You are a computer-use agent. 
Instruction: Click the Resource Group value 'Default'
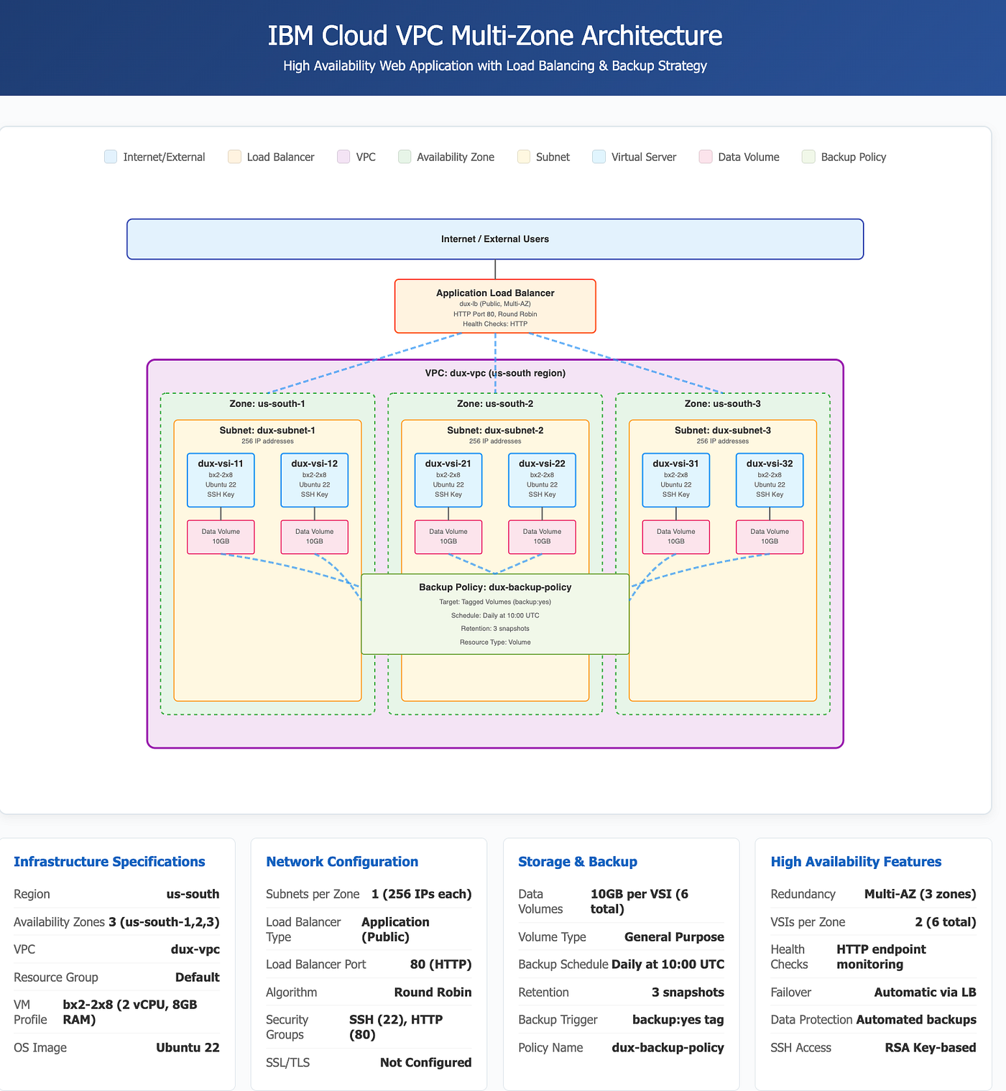198,977
